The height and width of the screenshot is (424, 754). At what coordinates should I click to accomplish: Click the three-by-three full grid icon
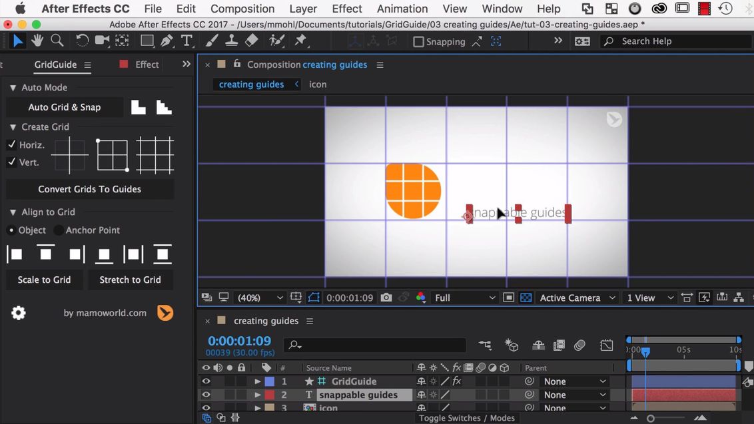(x=155, y=155)
